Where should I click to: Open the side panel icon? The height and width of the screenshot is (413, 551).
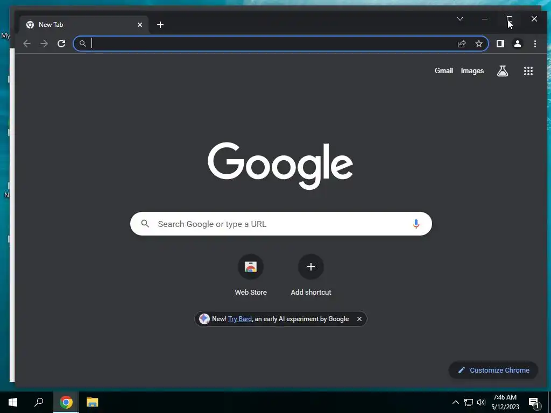coord(500,44)
